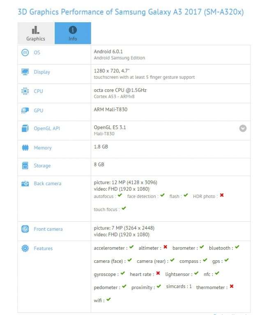The width and height of the screenshot is (271, 315).
Task: Click the 'Memory' row label
Action: [x=43, y=148]
